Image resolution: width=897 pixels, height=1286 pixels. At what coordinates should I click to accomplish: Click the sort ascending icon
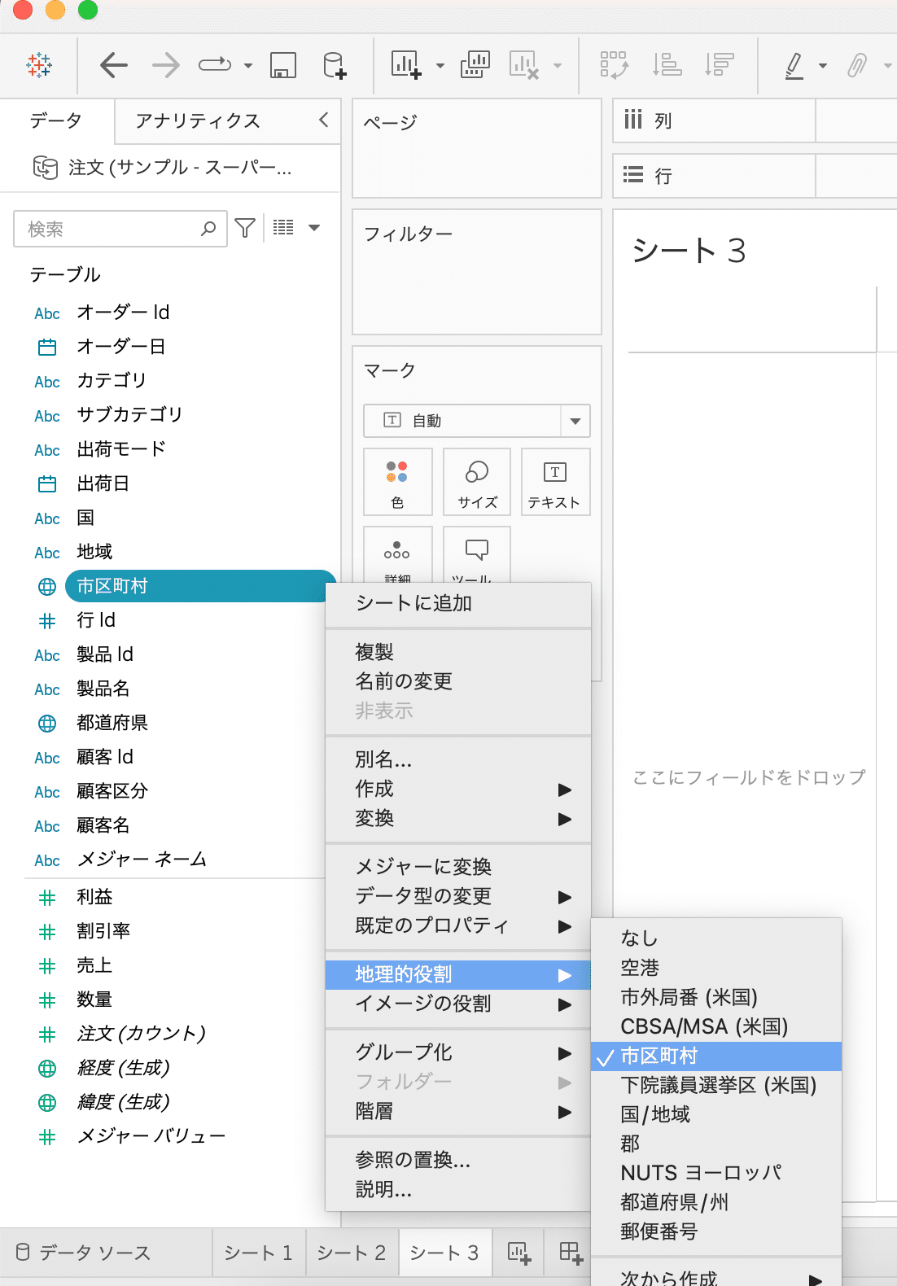[x=667, y=64]
